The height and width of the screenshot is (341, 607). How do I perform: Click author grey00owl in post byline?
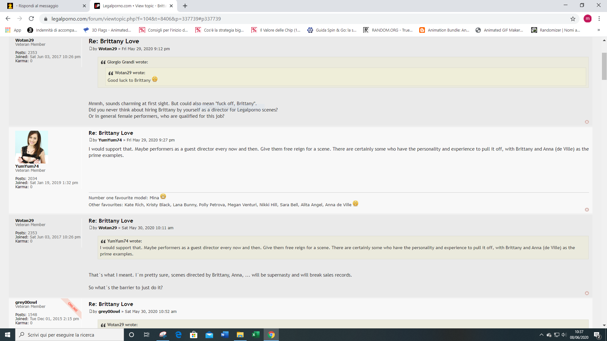tap(109, 311)
